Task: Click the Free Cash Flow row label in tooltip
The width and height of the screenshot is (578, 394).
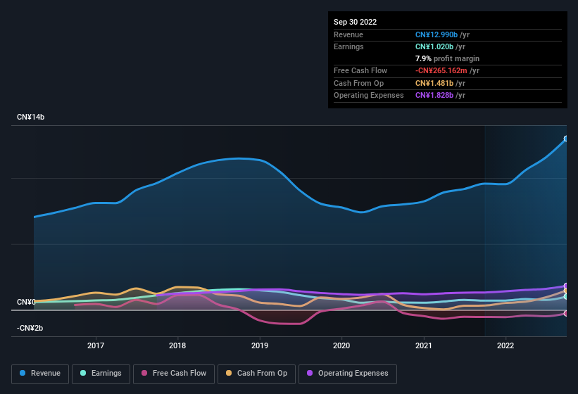Action: tap(360, 70)
